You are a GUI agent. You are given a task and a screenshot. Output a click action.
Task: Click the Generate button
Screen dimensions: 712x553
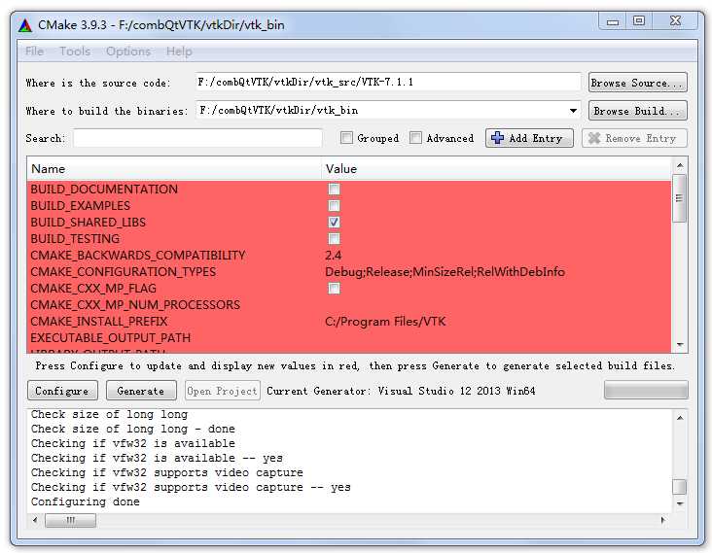[141, 391]
